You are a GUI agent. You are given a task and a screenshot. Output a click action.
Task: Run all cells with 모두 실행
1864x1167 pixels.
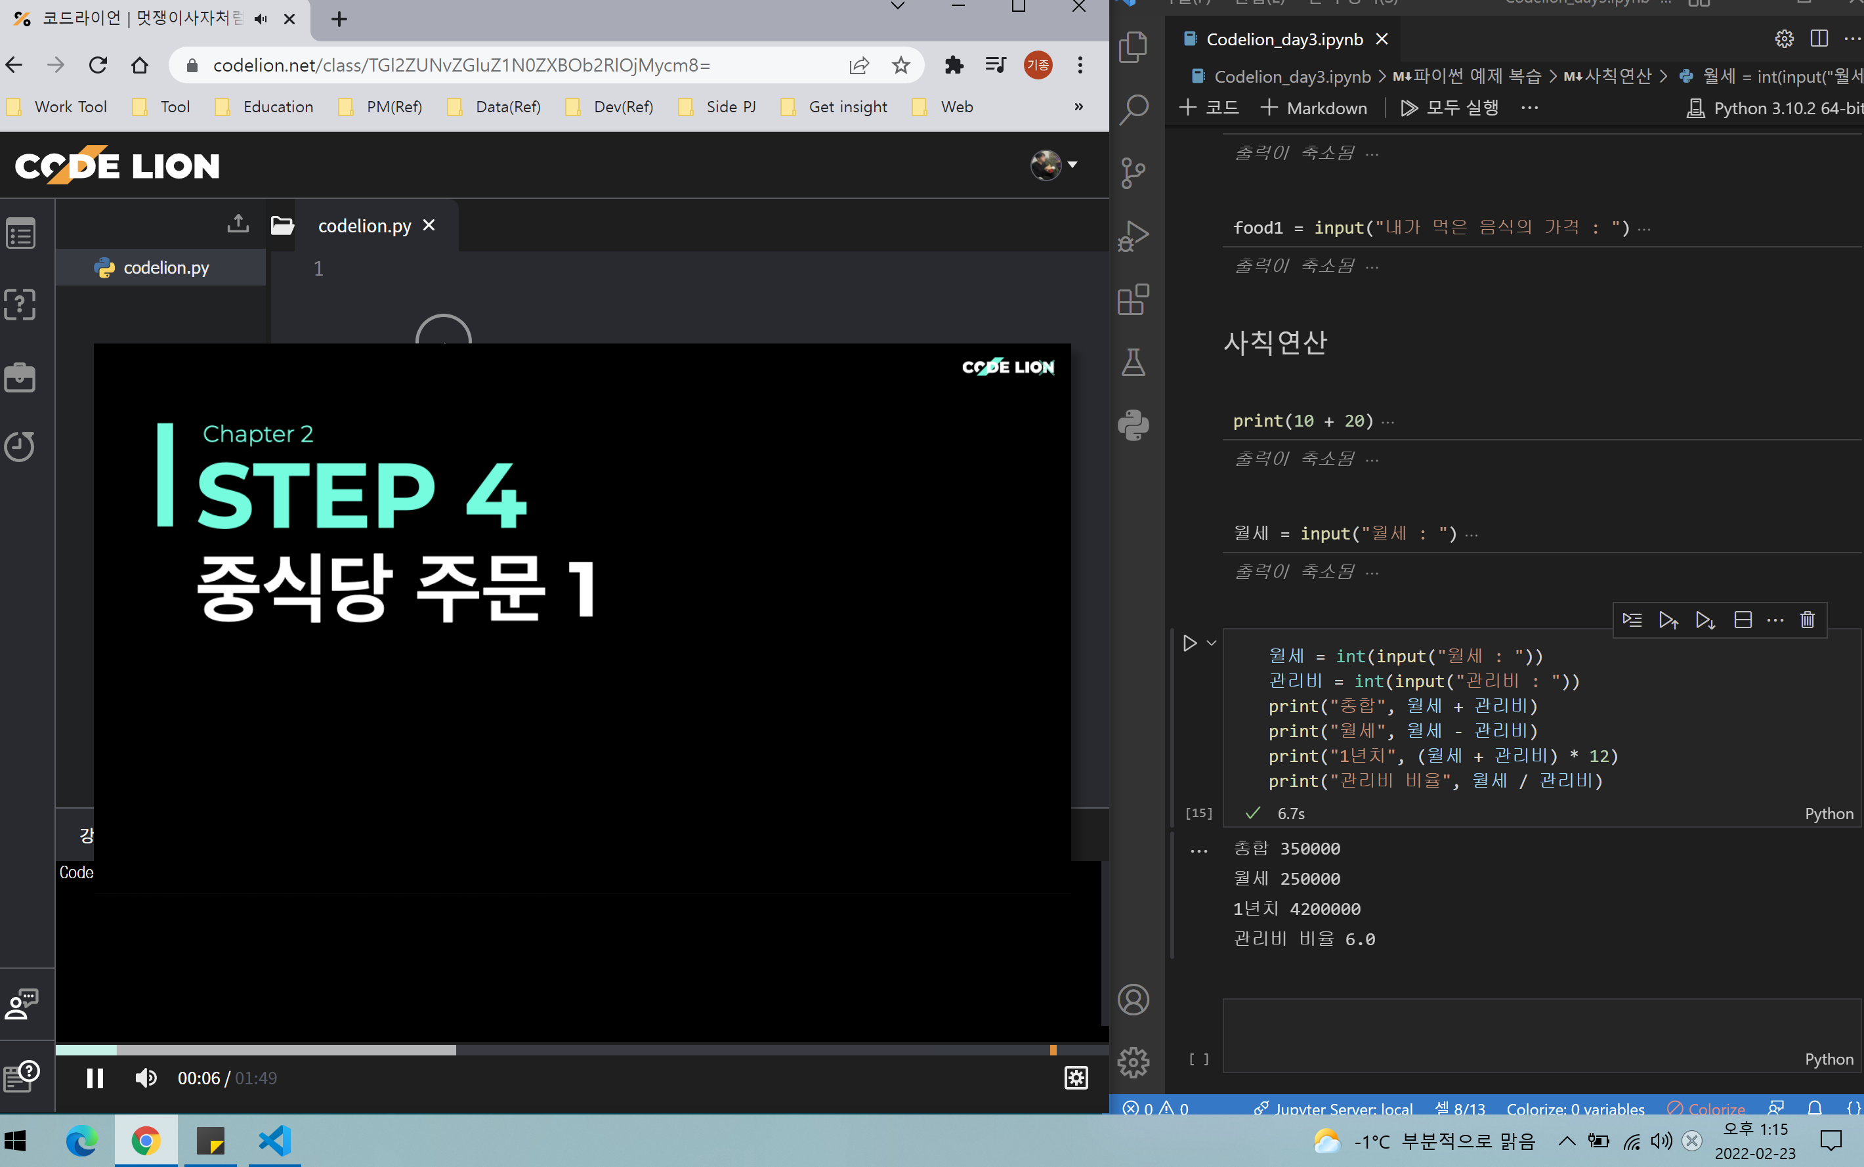point(1449,107)
